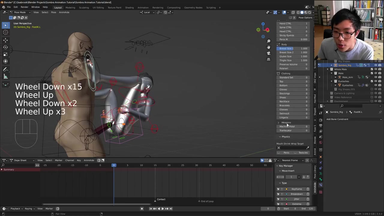
Task: Open the Nearest Frame dropdown
Action: (x=292, y=160)
